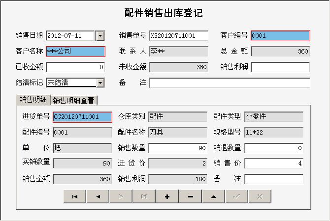This screenshot has height=221, width=330.
Task: Click the top wide 备注 input field
Action: pyautogui.click(x=230, y=83)
